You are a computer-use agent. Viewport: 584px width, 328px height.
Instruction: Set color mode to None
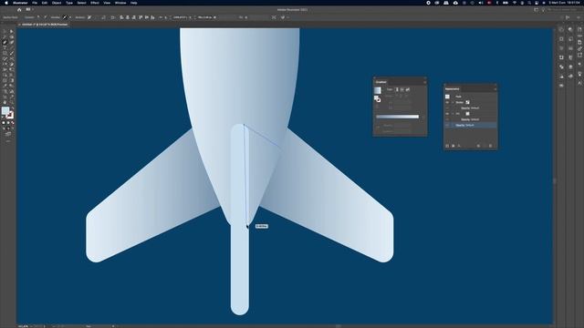click(x=13, y=122)
